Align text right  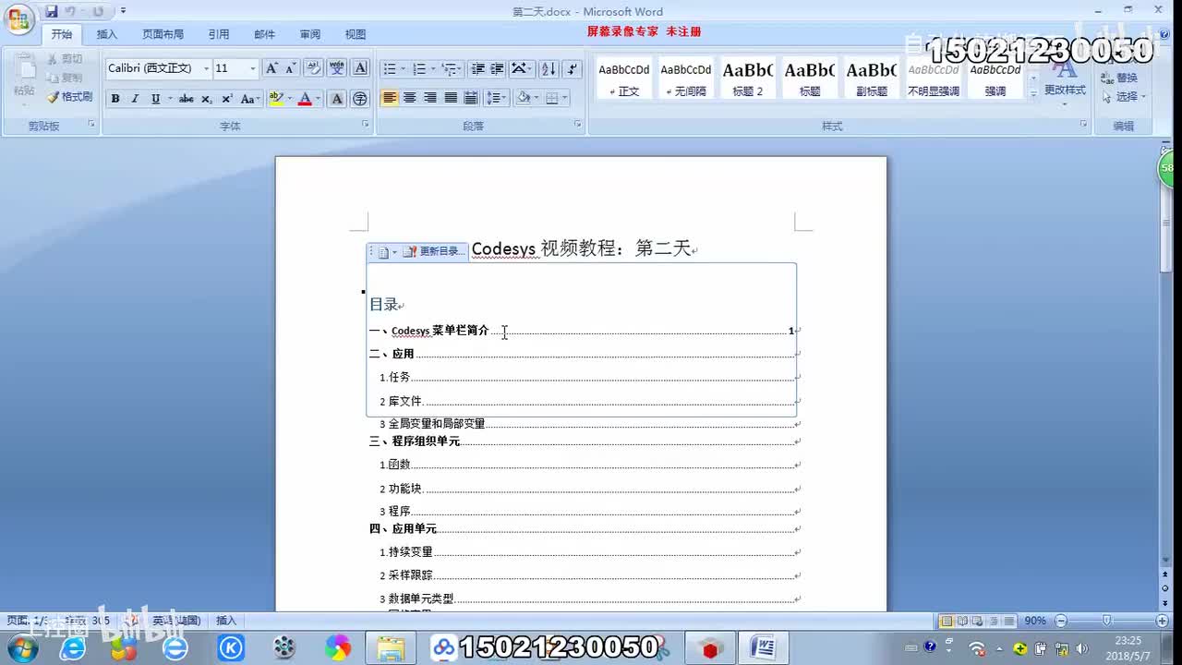pos(430,98)
